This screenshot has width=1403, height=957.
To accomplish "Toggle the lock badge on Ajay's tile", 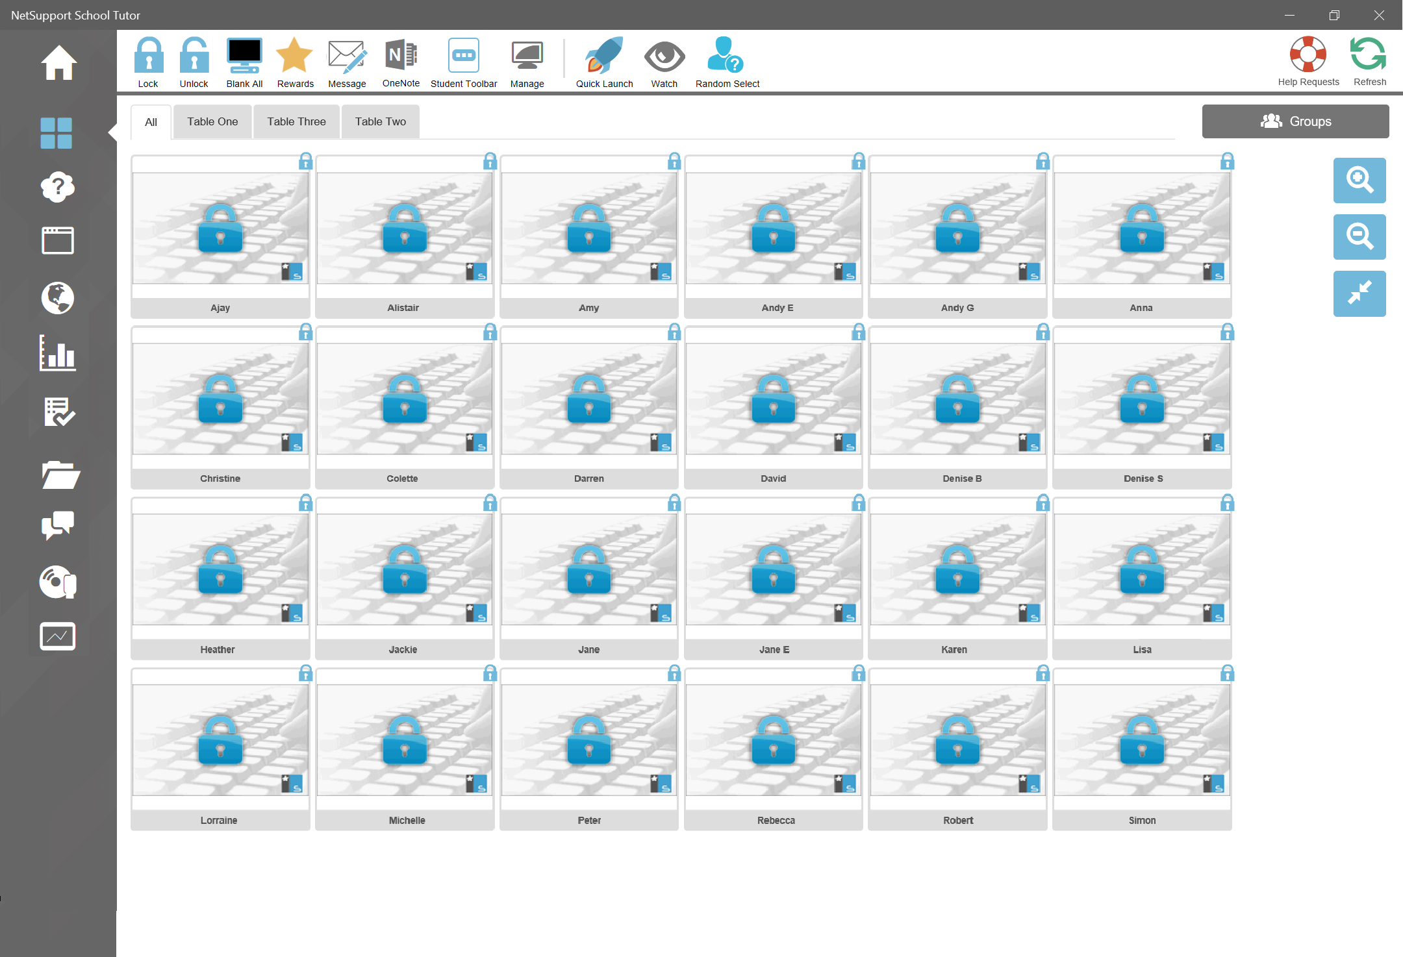I will [x=305, y=161].
